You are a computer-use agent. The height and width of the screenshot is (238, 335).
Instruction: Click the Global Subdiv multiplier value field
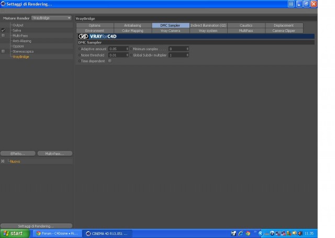pos(177,55)
